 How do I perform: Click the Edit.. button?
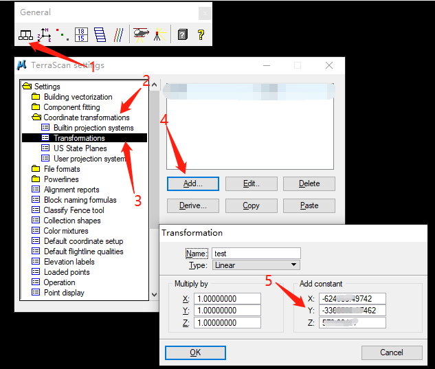point(251,183)
